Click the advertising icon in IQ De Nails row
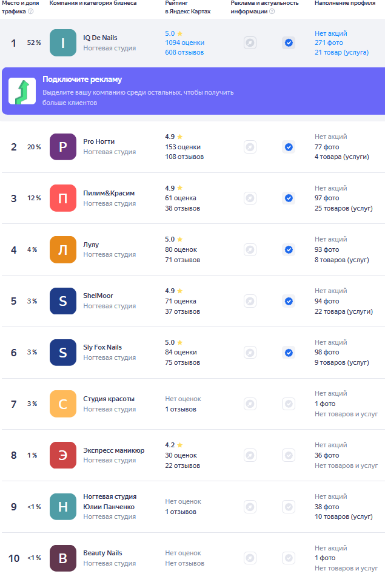 [250, 43]
